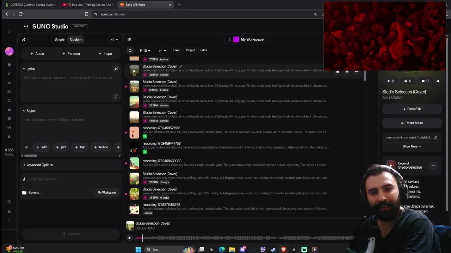Collapse the Lyrics section
The width and height of the screenshot is (451, 253).
point(29,69)
